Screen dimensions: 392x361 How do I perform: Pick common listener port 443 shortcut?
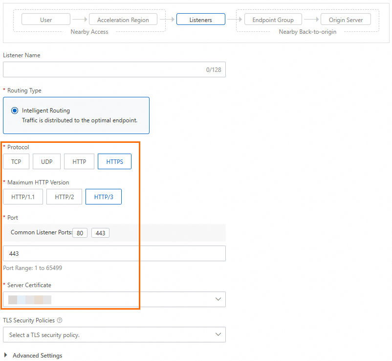click(100, 233)
